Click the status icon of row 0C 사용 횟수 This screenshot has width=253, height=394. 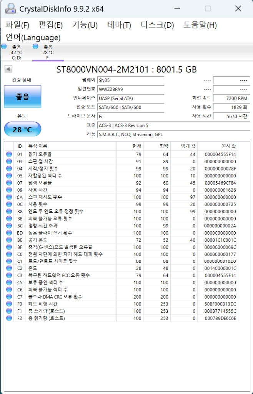point(9,204)
